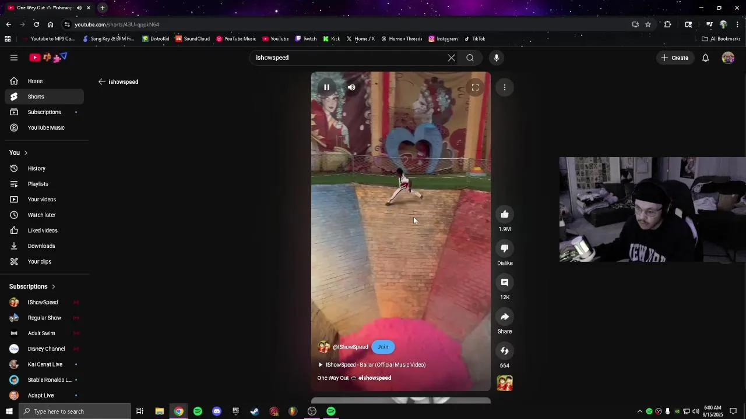
Task: Open Liked videos
Action: coord(44,230)
